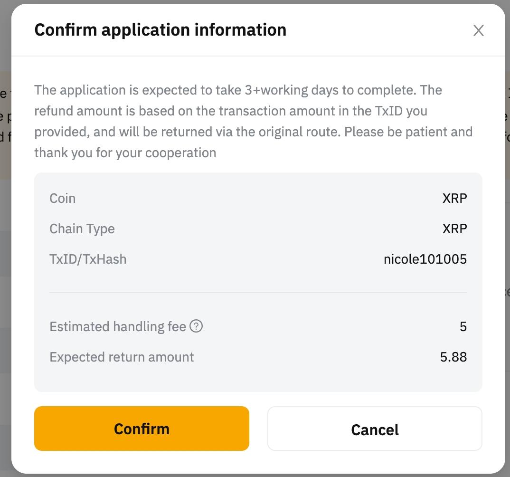Viewport: 510px width, 477px height.
Task: Select the Expected return amount label
Action: pyautogui.click(x=122, y=357)
